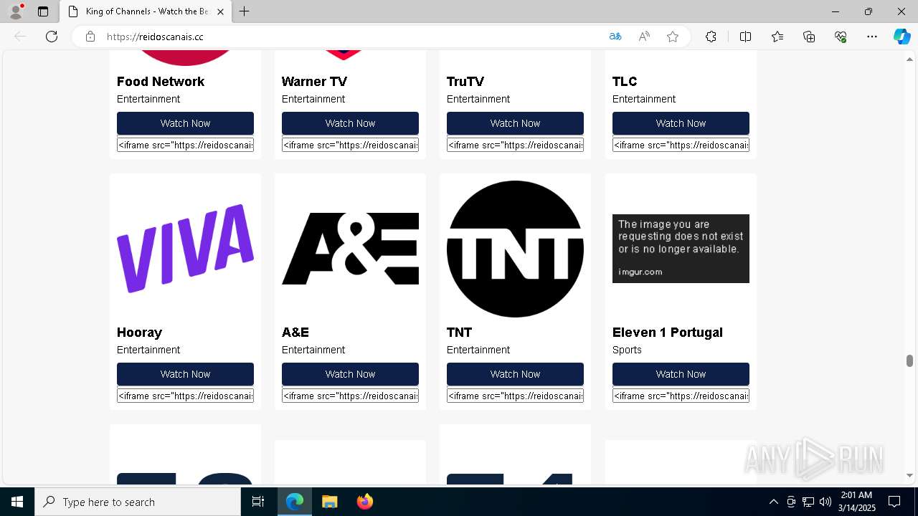Click scrollbar down arrow
The height and width of the screenshot is (516, 918).
(x=909, y=475)
